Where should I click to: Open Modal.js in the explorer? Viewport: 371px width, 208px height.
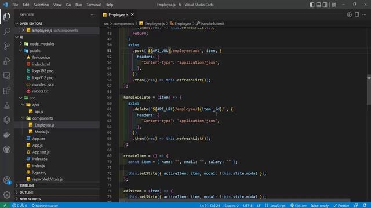42,132
